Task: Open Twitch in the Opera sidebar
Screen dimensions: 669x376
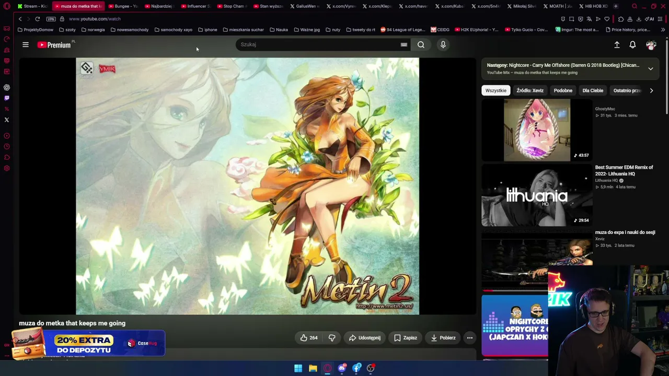Action: pyautogui.click(x=7, y=98)
